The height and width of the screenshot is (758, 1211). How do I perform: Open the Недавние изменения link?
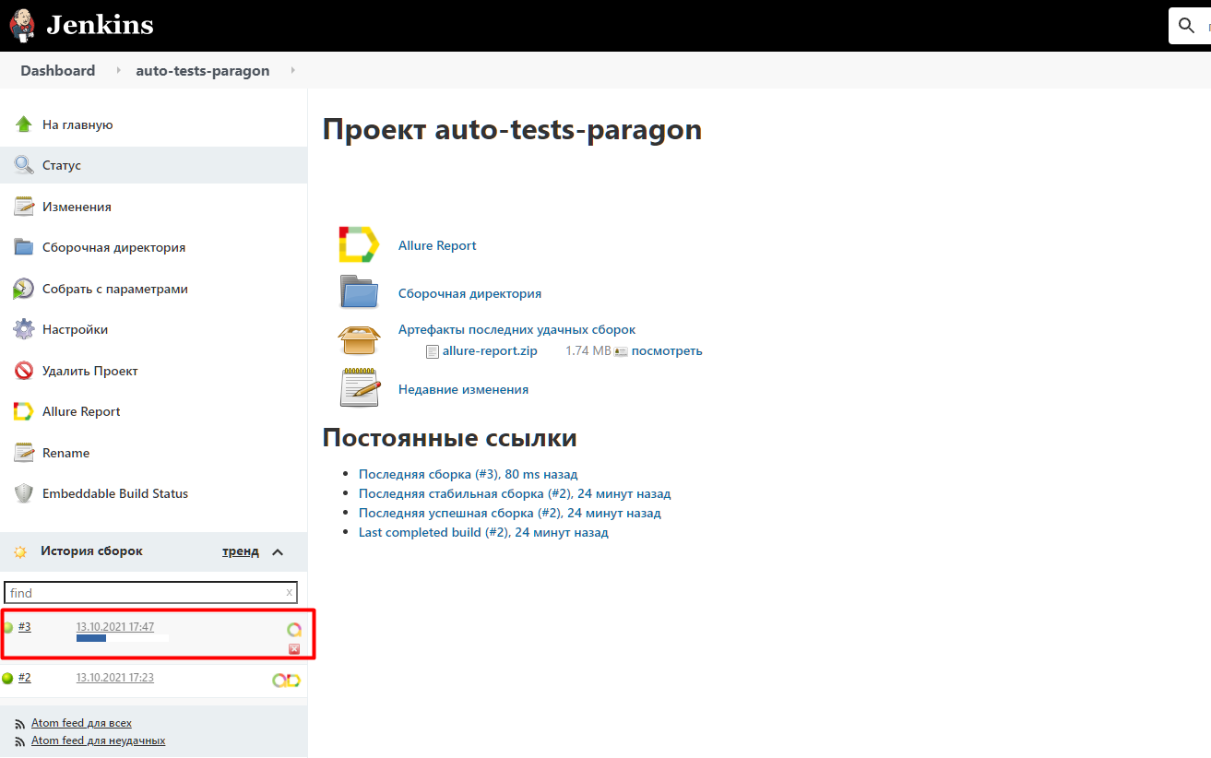[463, 389]
